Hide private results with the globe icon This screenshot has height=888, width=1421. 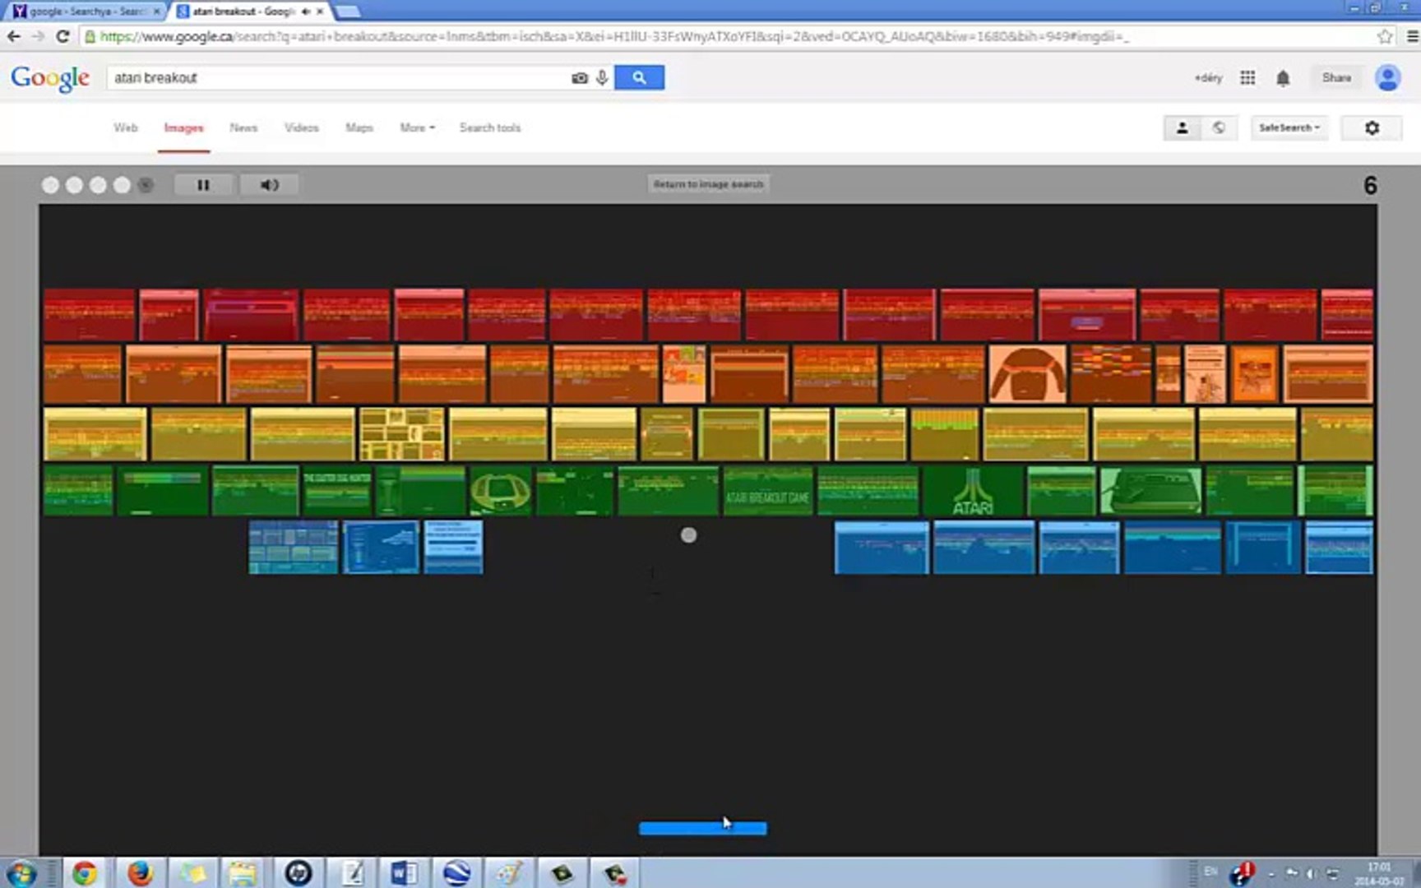point(1219,127)
